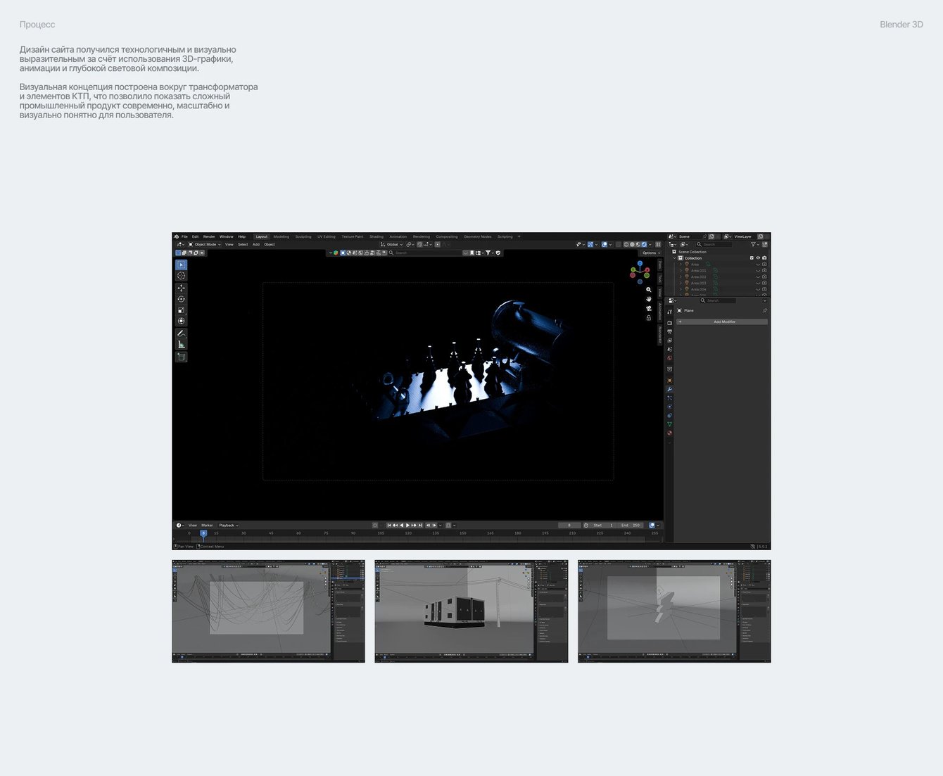Open the Object Mode dropdown

(x=205, y=245)
